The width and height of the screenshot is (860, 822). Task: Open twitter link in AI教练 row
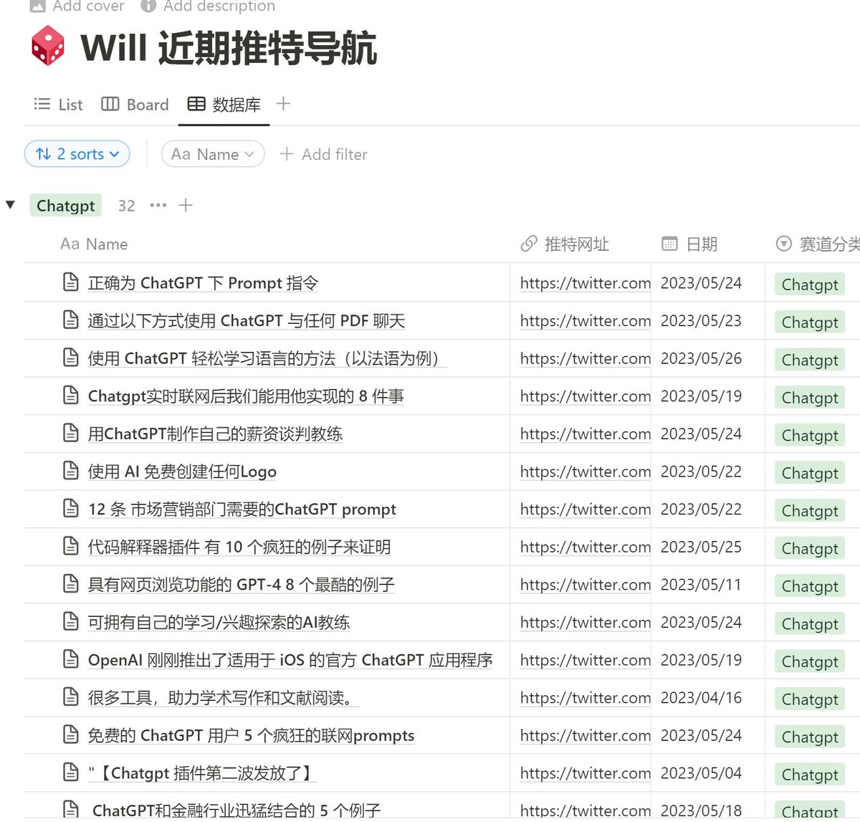tap(586, 622)
